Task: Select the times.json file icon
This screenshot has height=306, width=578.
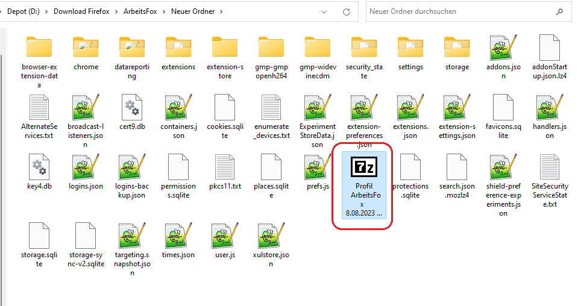Action: click(178, 236)
